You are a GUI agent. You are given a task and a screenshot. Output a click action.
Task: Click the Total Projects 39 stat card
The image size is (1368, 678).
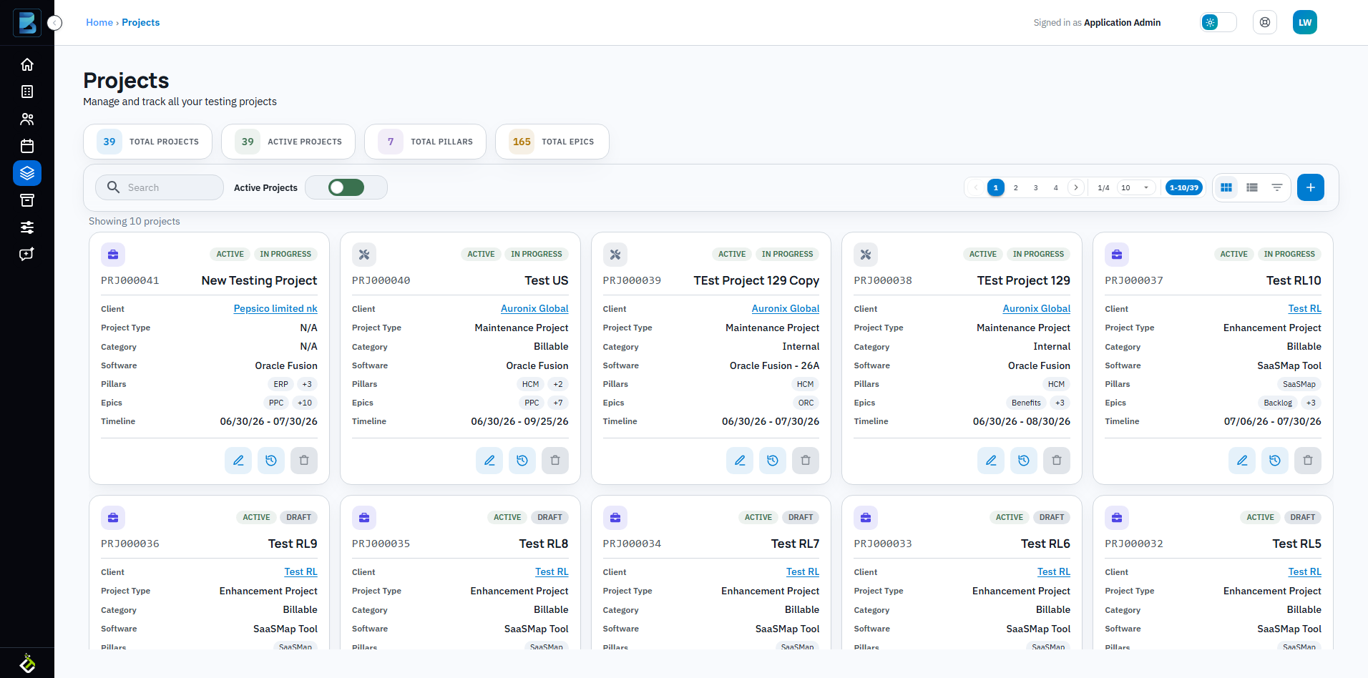(x=147, y=142)
